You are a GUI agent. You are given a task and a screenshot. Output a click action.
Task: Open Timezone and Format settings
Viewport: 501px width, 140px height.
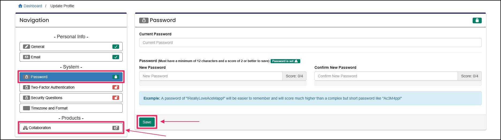coord(71,108)
